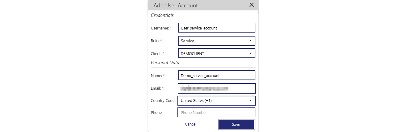This screenshot has width=402, height=132.
Task: Open the Country Code dropdown
Action: pyautogui.click(x=216, y=101)
